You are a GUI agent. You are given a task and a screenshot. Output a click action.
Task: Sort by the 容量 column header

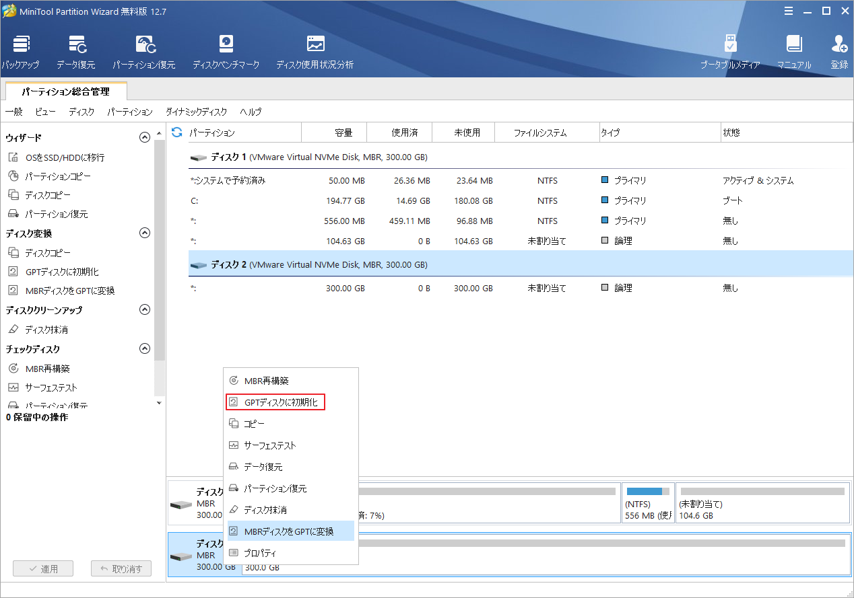click(x=334, y=133)
